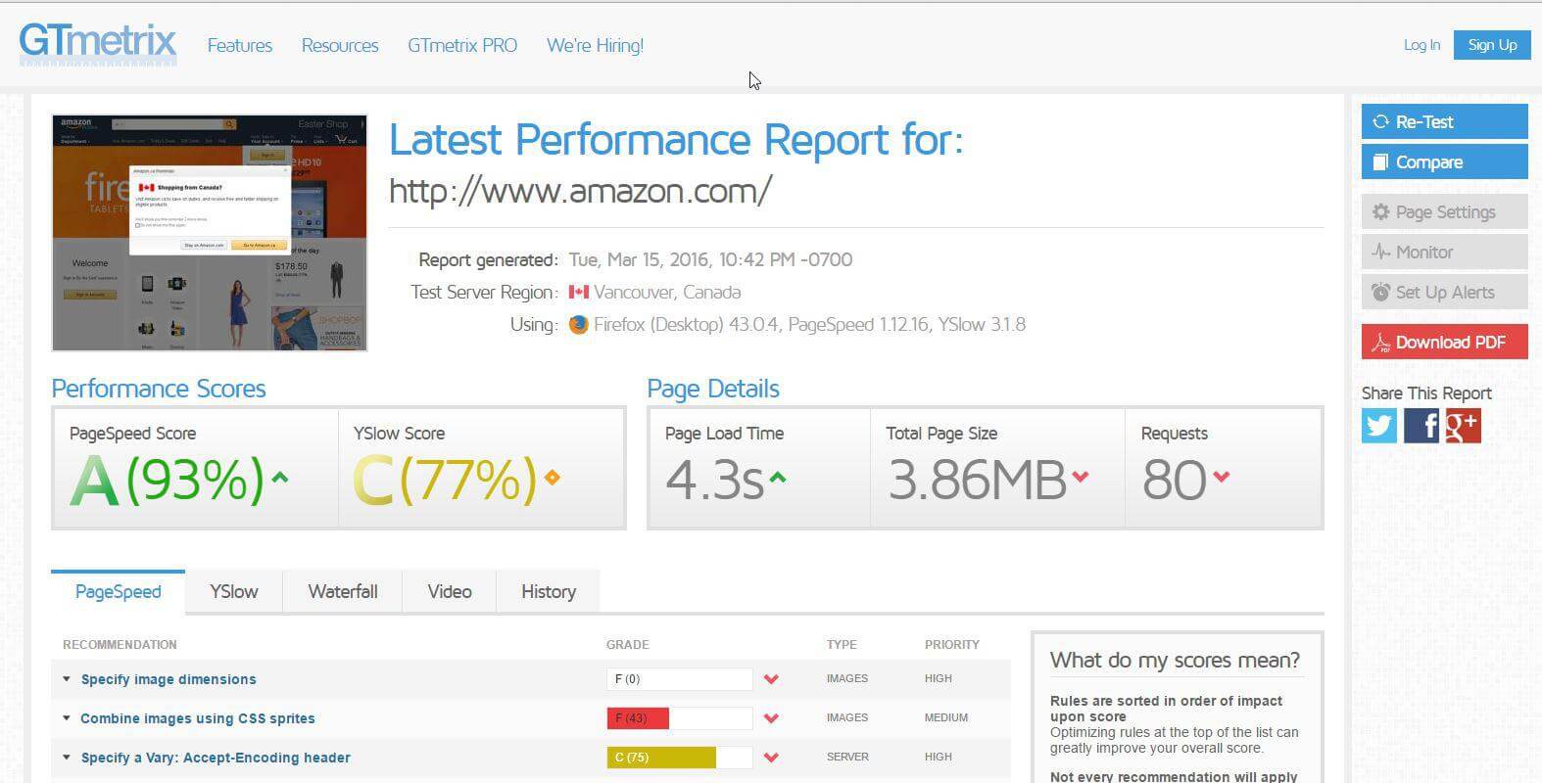Click the Log In link

pyautogui.click(x=1422, y=45)
